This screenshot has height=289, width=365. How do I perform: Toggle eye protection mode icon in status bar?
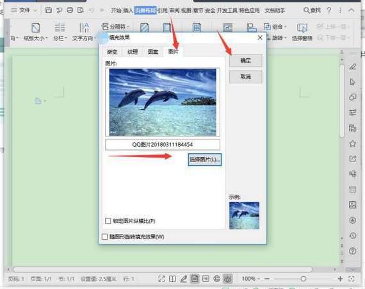(x=228, y=279)
